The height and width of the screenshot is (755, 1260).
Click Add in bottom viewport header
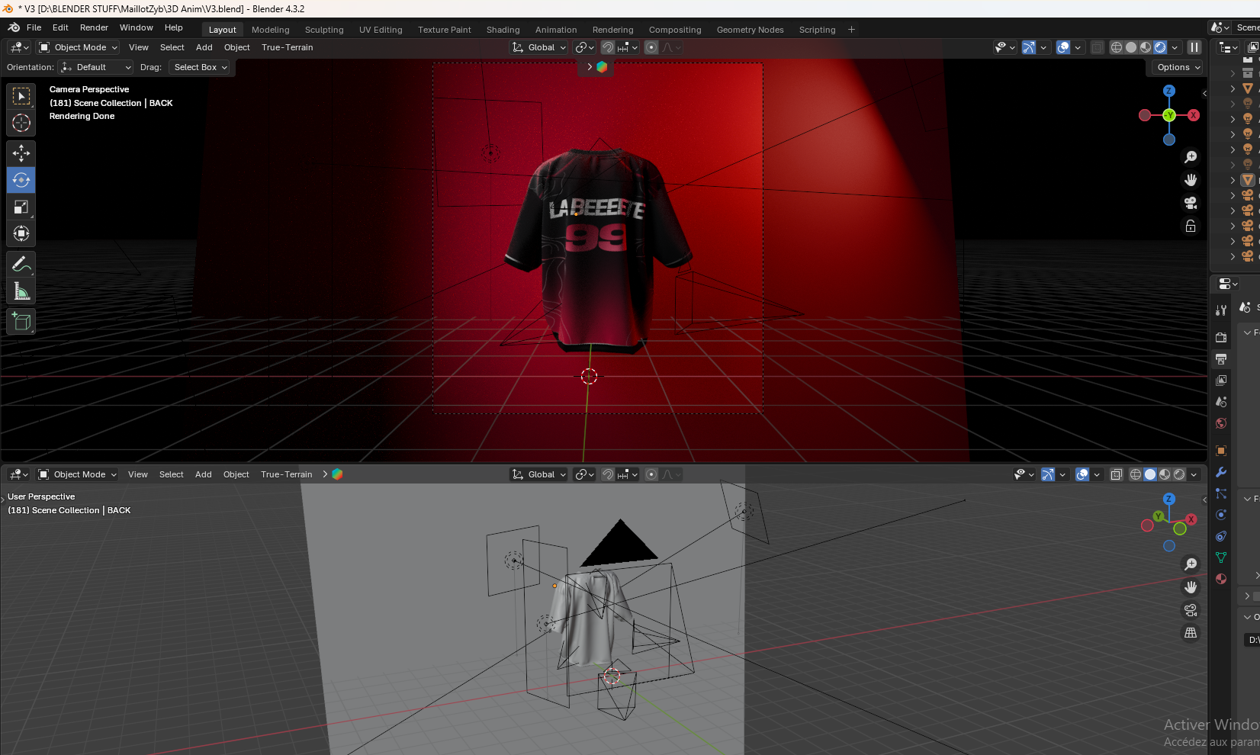click(x=203, y=474)
